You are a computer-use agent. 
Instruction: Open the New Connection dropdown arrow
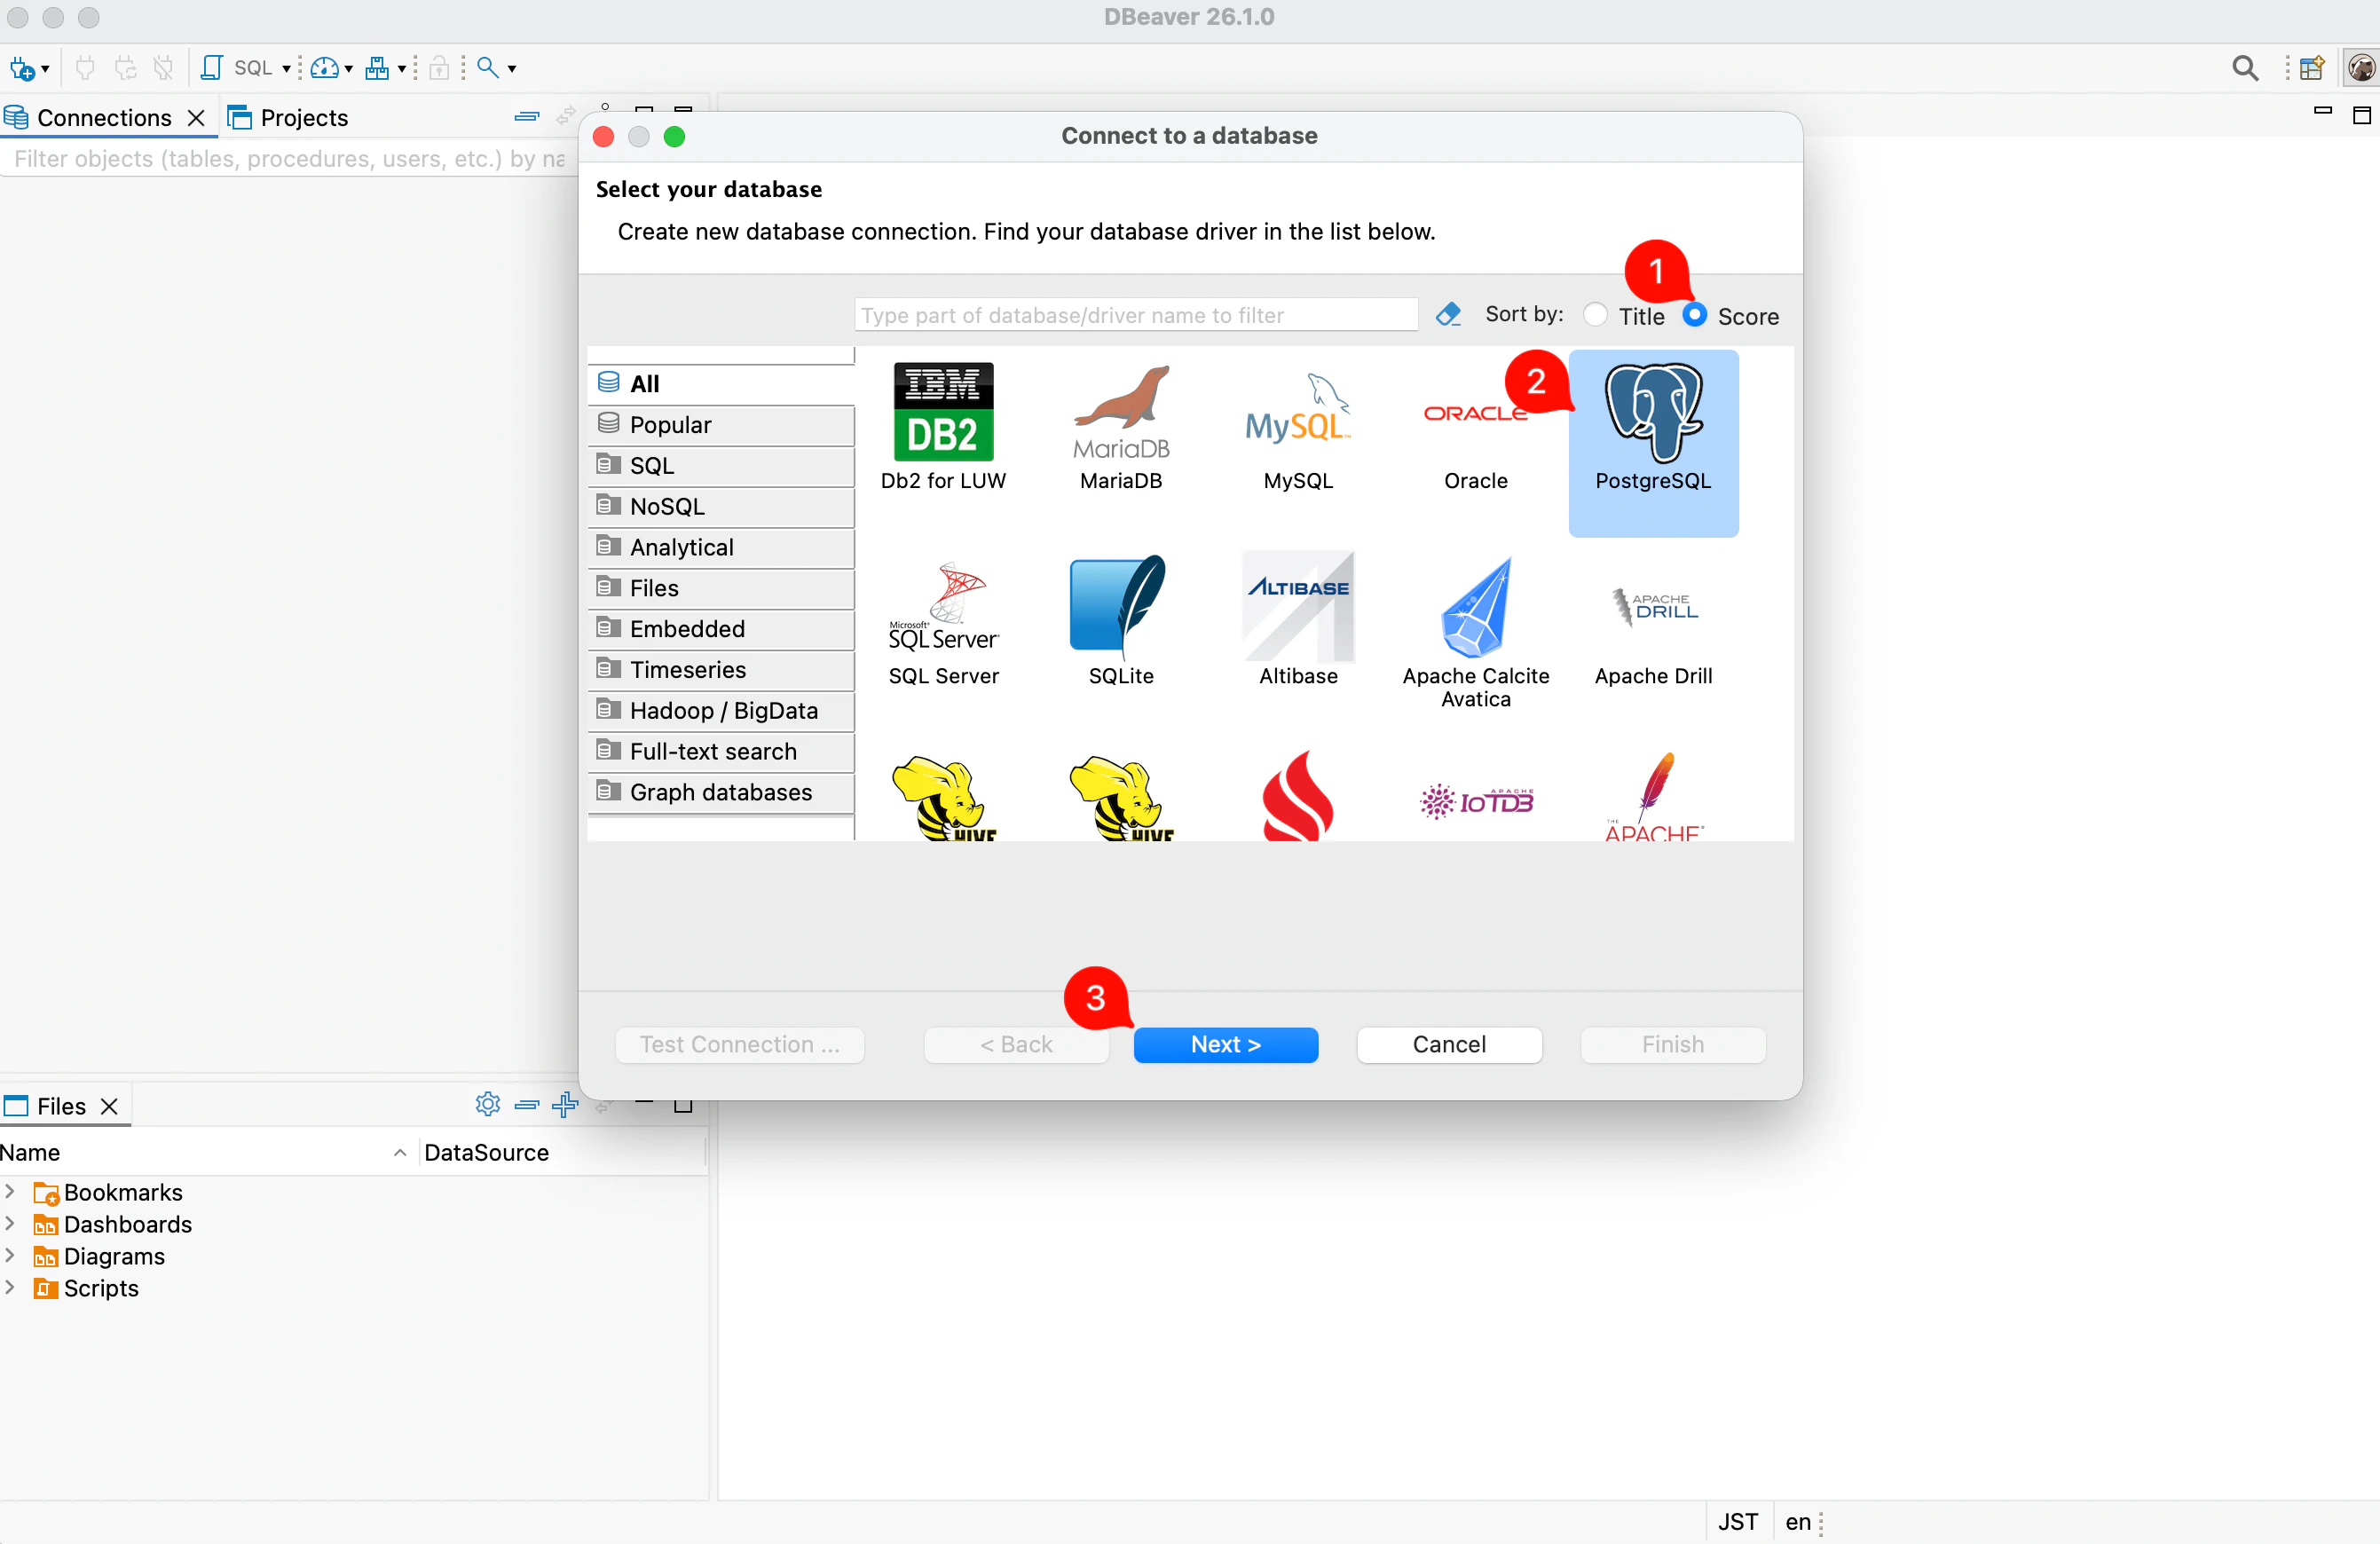click(x=45, y=69)
